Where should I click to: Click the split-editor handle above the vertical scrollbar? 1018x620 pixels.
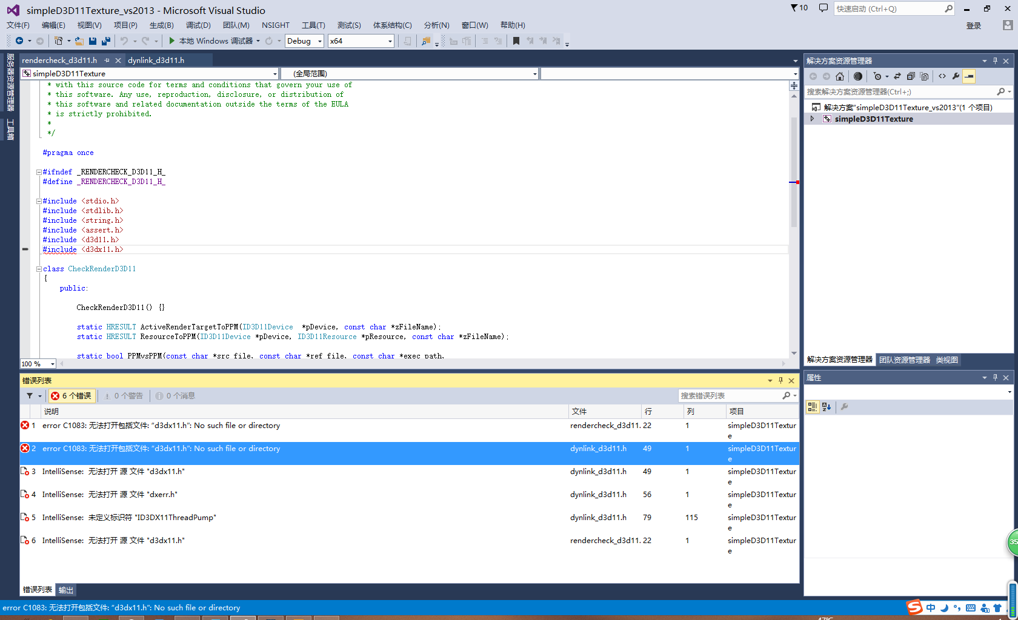[794, 86]
